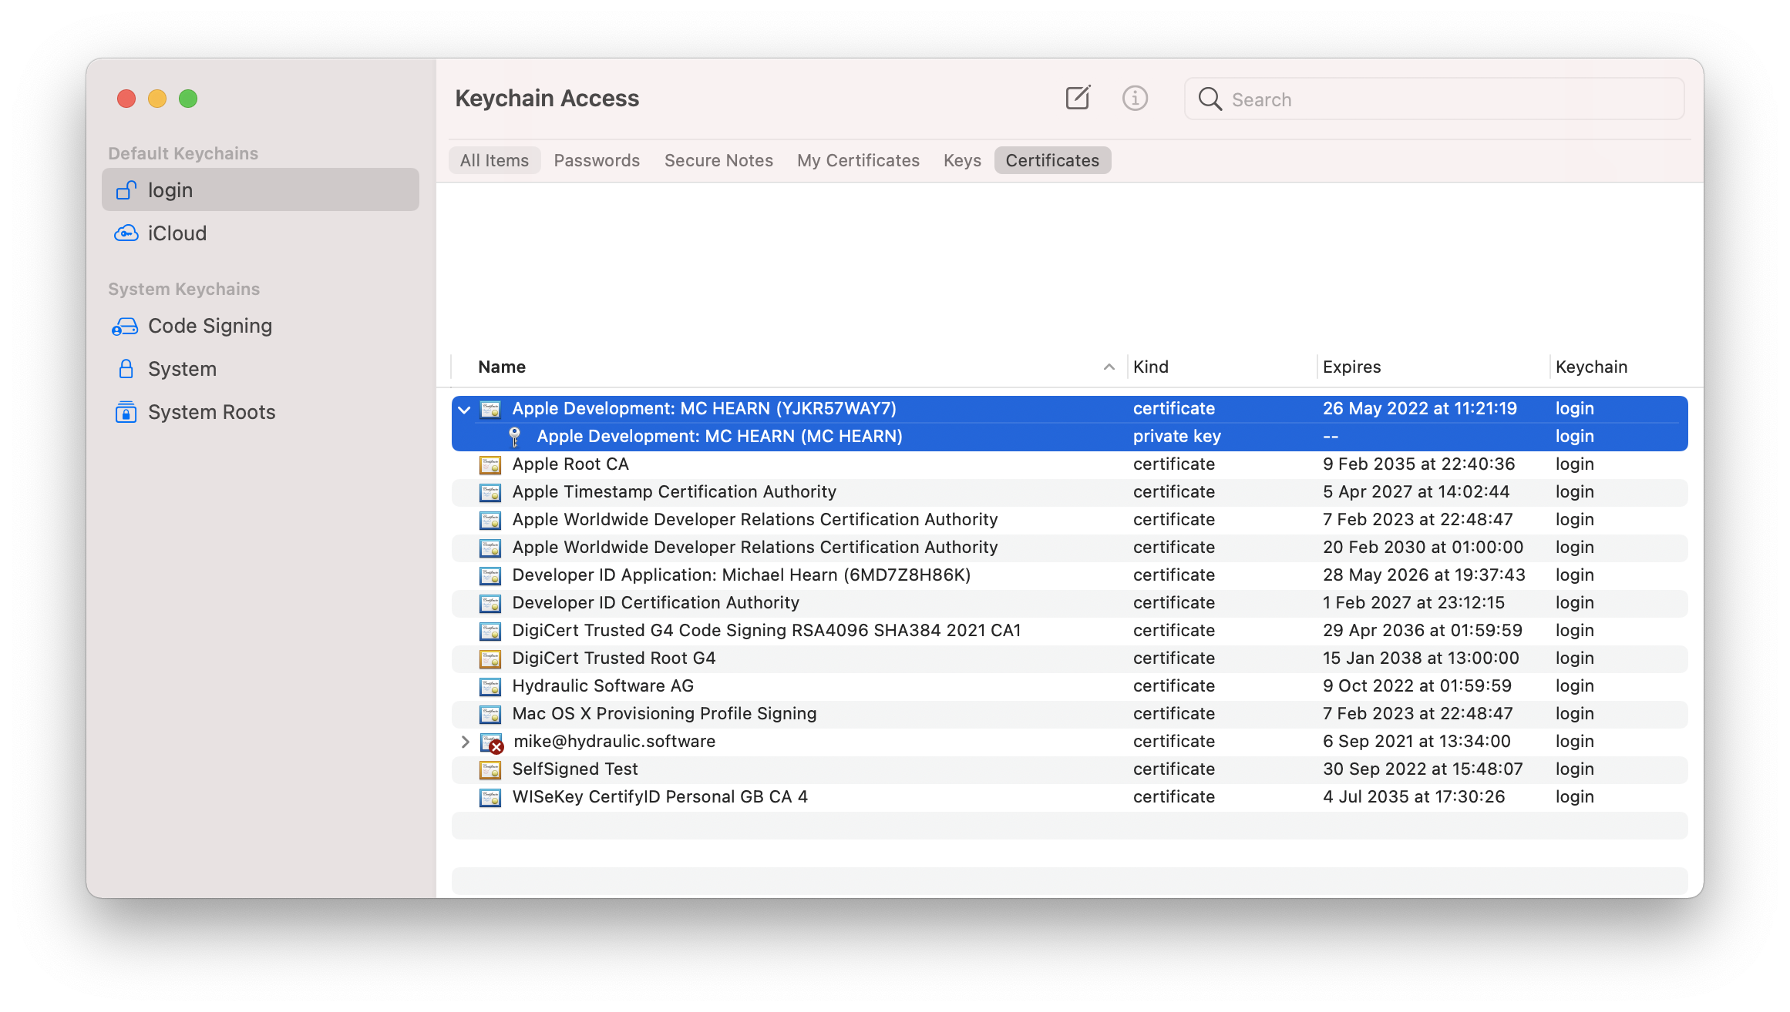Click the sort arrow in the Name column
This screenshot has width=1790, height=1012.
pos(1109,367)
